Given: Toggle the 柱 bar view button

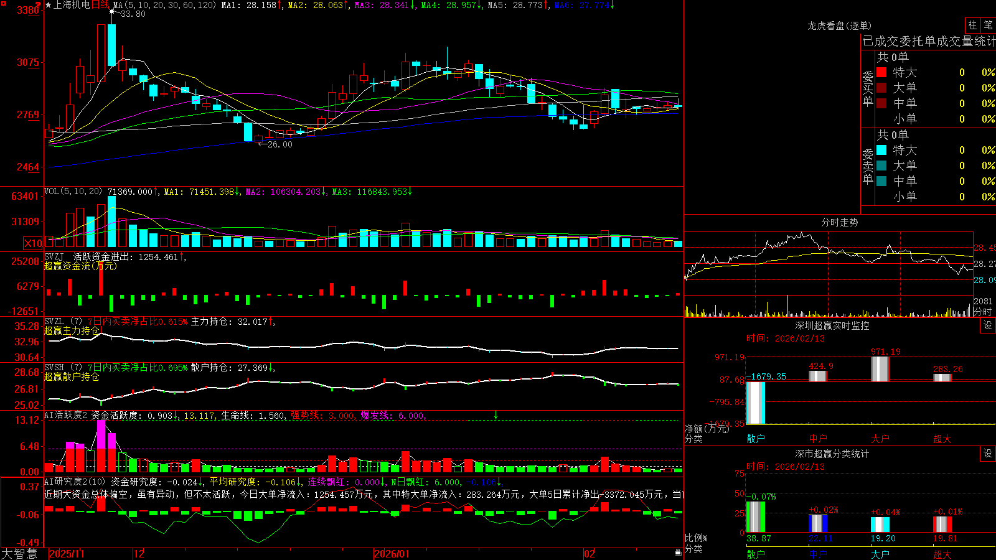Looking at the screenshot, I should 972,25.
